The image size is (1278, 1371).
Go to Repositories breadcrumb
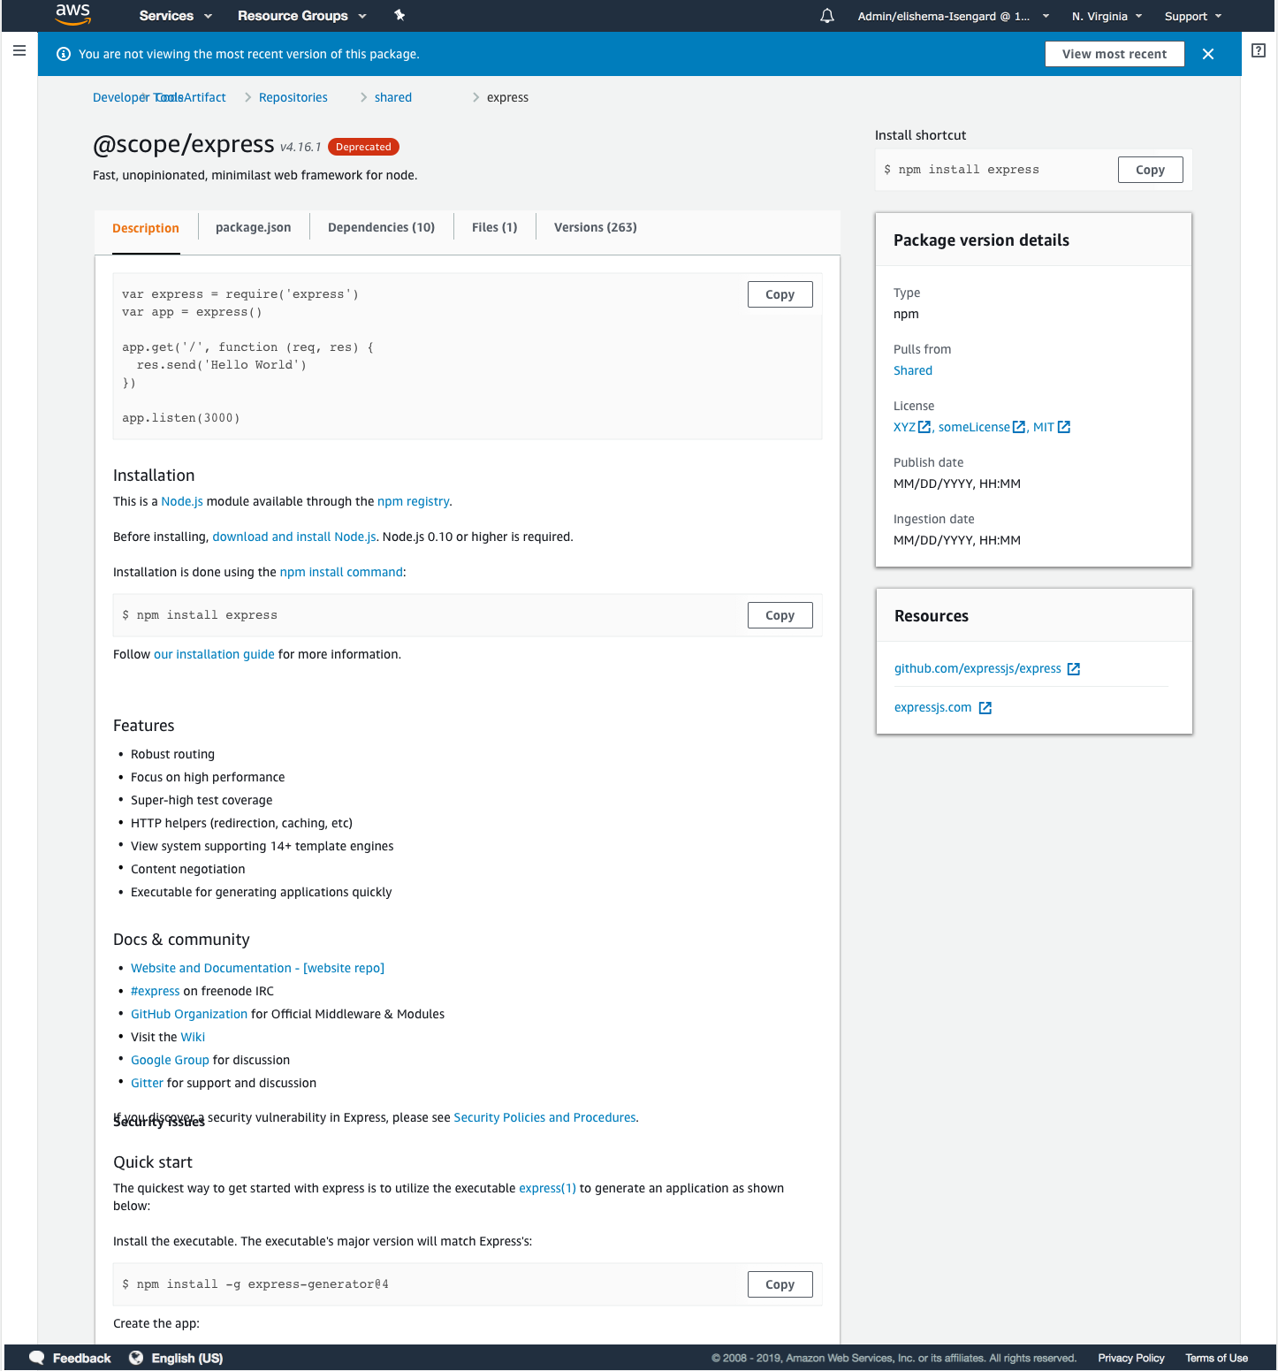pos(293,97)
